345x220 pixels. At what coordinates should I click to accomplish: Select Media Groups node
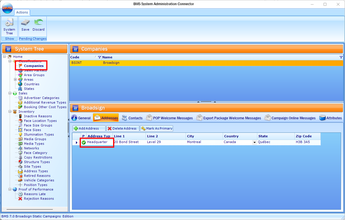pyautogui.click(x=35, y=139)
